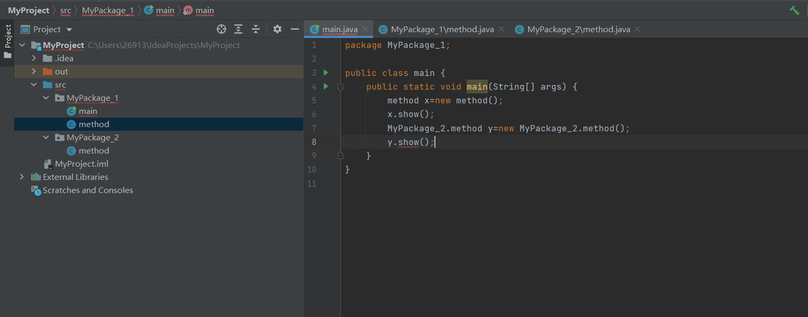Screen dimensions: 808x317
Task: Click 'public class main' on line 3
Action: tap(389, 73)
